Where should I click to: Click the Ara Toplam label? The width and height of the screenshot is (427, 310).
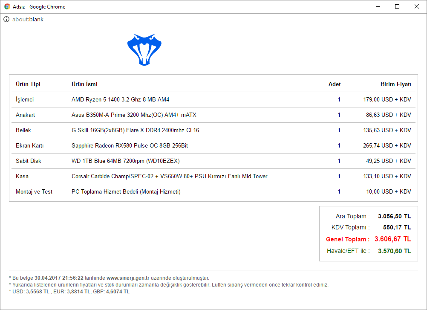click(x=353, y=216)
